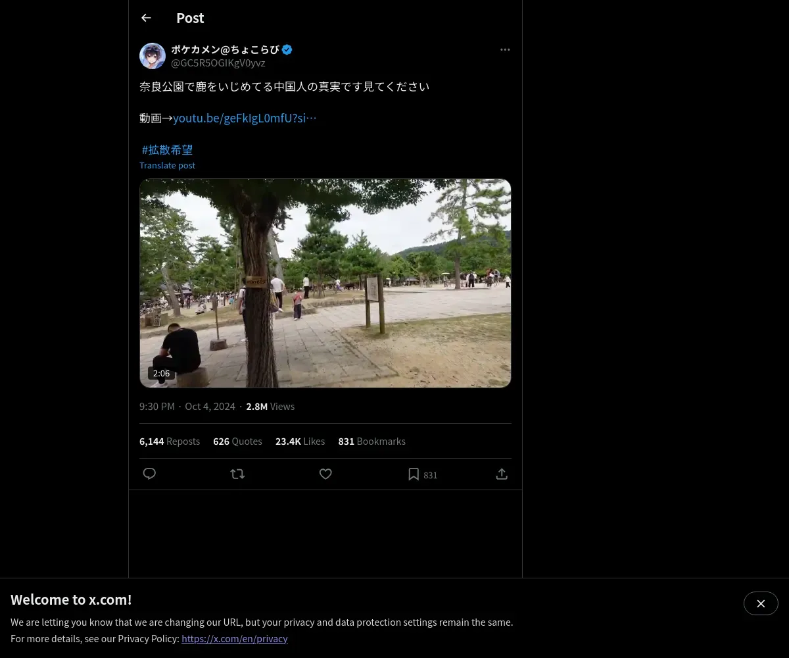The height and width of the screenshot is (658, 789).
Task: Open the author's profile avatar
Action: pos(153,56)
